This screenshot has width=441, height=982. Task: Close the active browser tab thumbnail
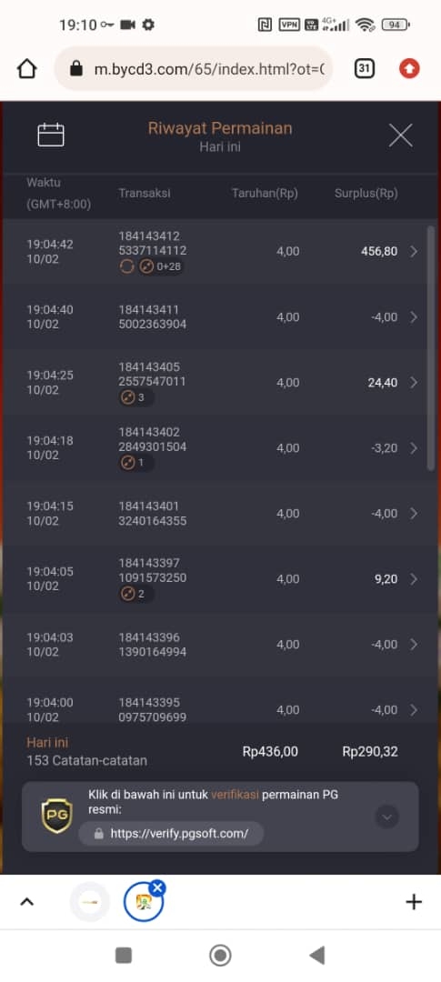tap(158, 887)
